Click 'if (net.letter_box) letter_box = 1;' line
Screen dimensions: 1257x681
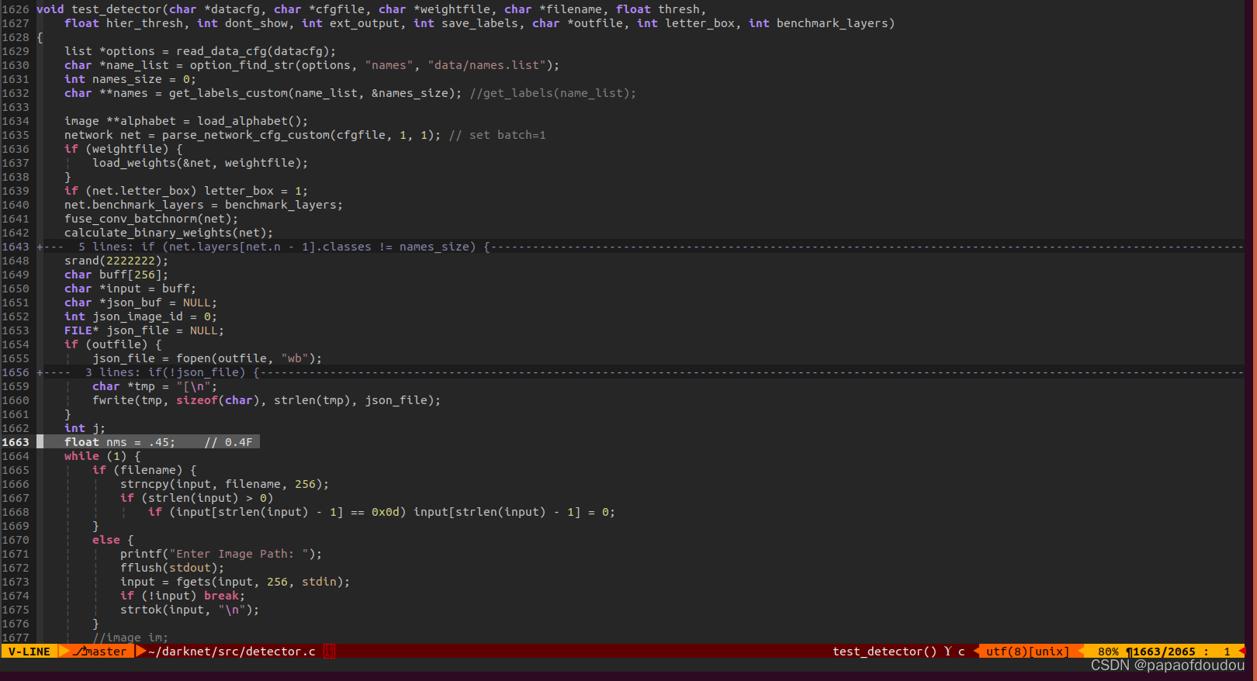click(x=186, y=191)
